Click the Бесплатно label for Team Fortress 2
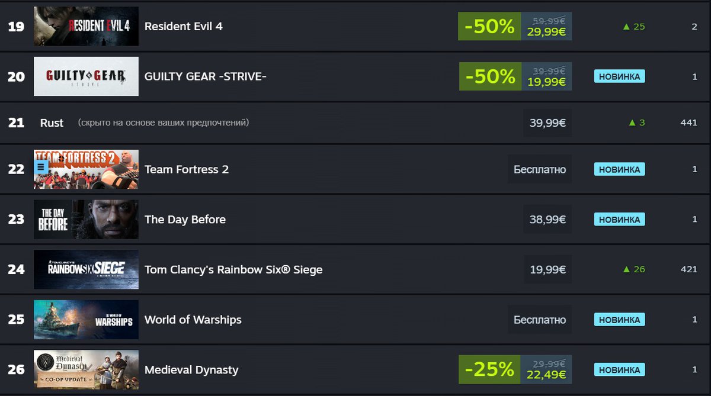This screenshot has width=711, height=396. point(540,169)
